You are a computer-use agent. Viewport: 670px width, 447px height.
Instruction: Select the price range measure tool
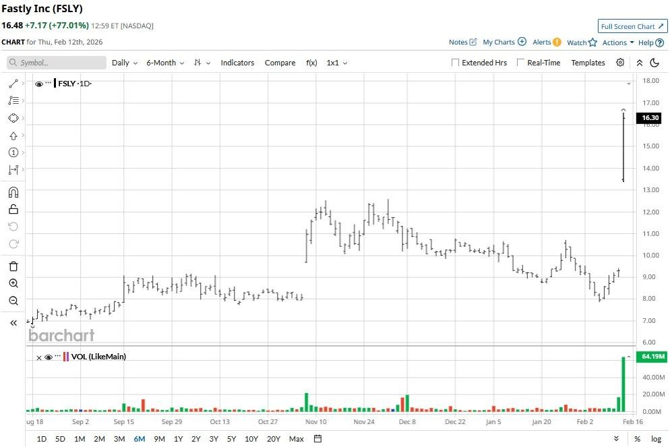[x=13, y=170]
